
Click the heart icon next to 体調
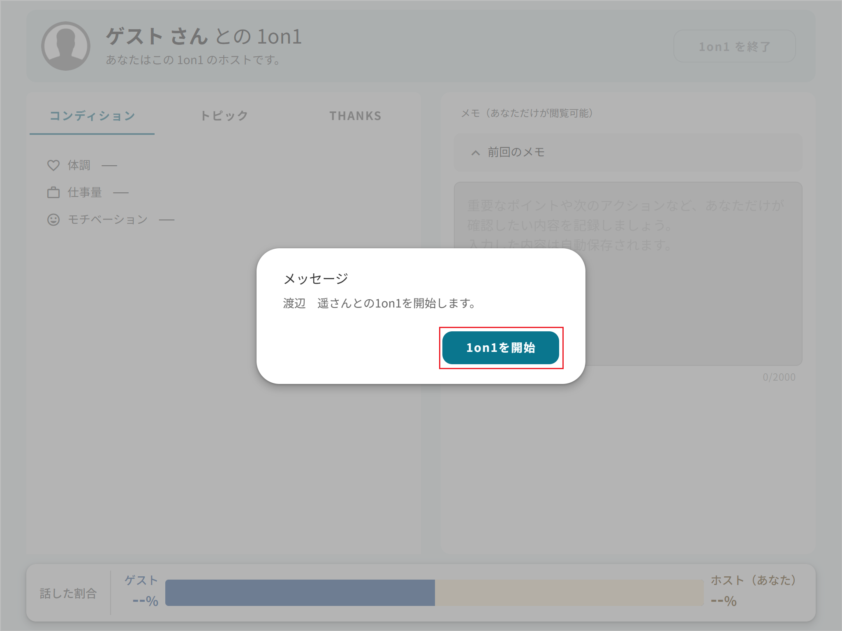click(54, 164)
